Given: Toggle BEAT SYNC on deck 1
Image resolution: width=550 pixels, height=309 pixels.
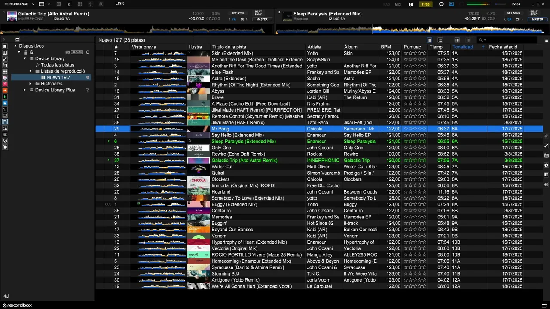Looking at the screenshot, I should (258, 13).
